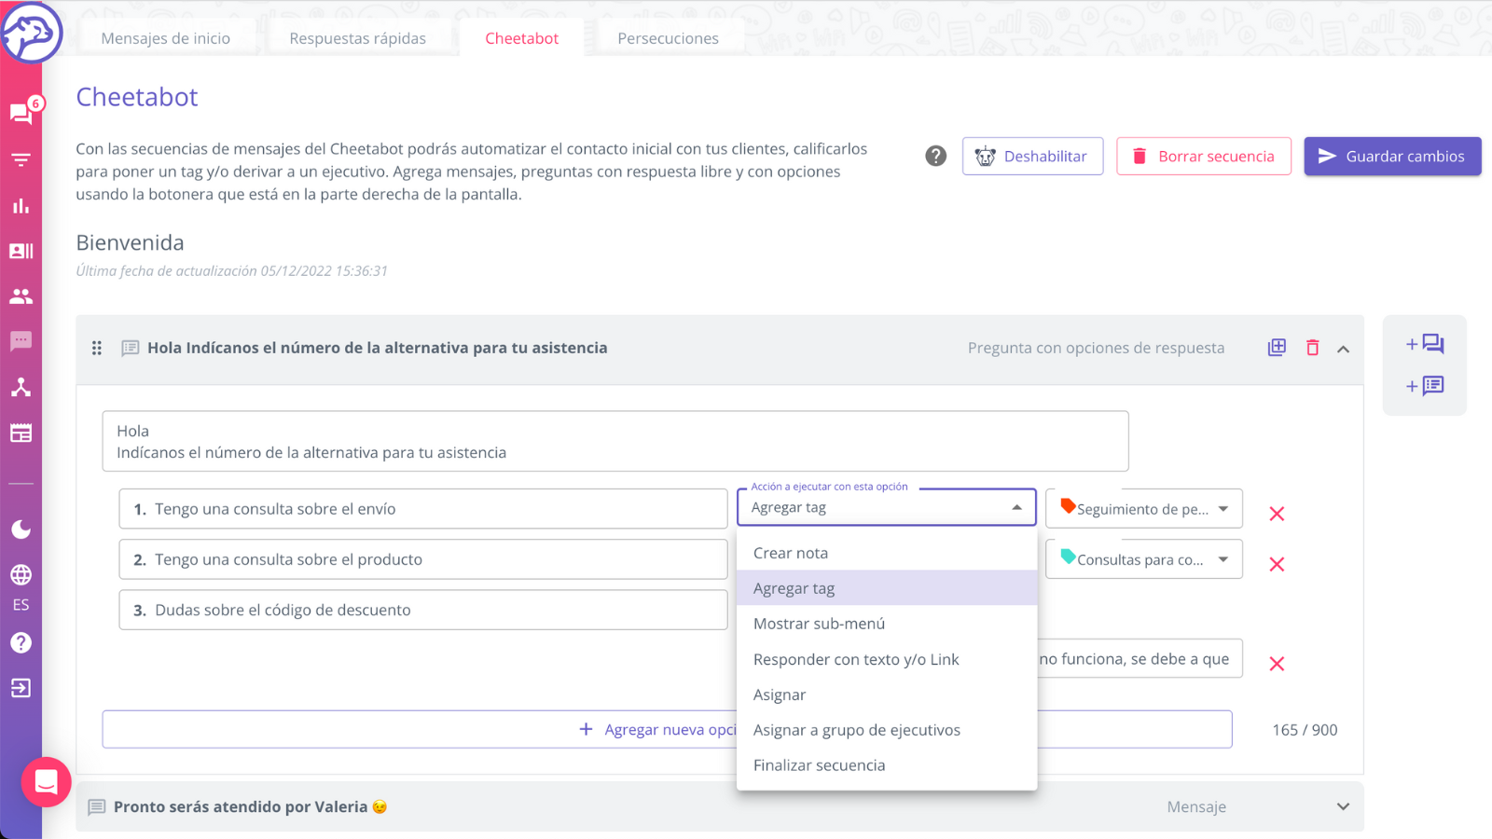
Task: Add new message bubble from right panel
Action: (1425, 344)
